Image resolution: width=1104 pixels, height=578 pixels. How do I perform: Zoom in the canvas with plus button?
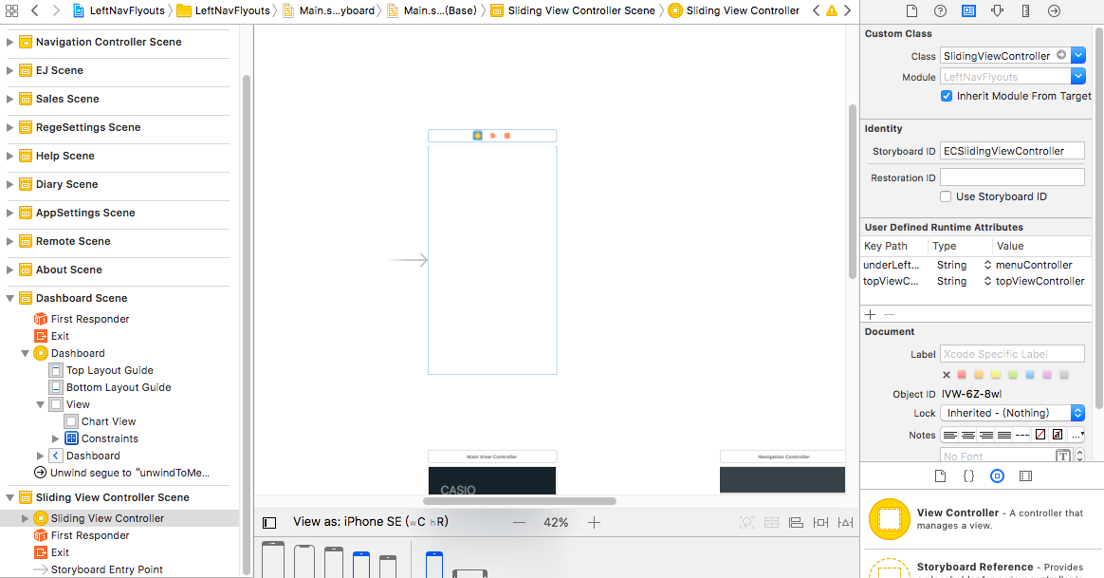coord(594,522)
